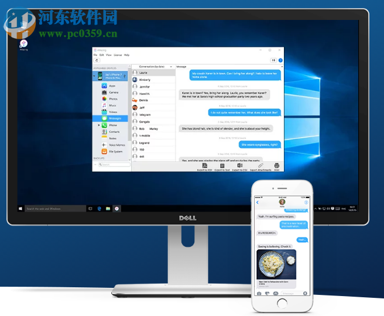Image resolution: width=384 pixels, height=316 pixels.
Task: Open the Edit menu
Action: click(102, 55)
